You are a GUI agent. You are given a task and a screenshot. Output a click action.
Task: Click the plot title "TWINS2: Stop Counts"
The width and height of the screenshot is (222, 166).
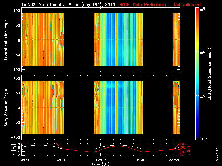point(43,4)
